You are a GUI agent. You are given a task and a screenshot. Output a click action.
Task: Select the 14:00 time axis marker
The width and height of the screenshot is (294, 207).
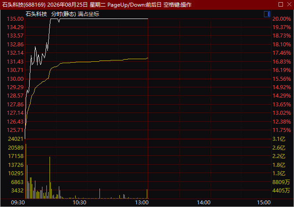click(204, 203)
